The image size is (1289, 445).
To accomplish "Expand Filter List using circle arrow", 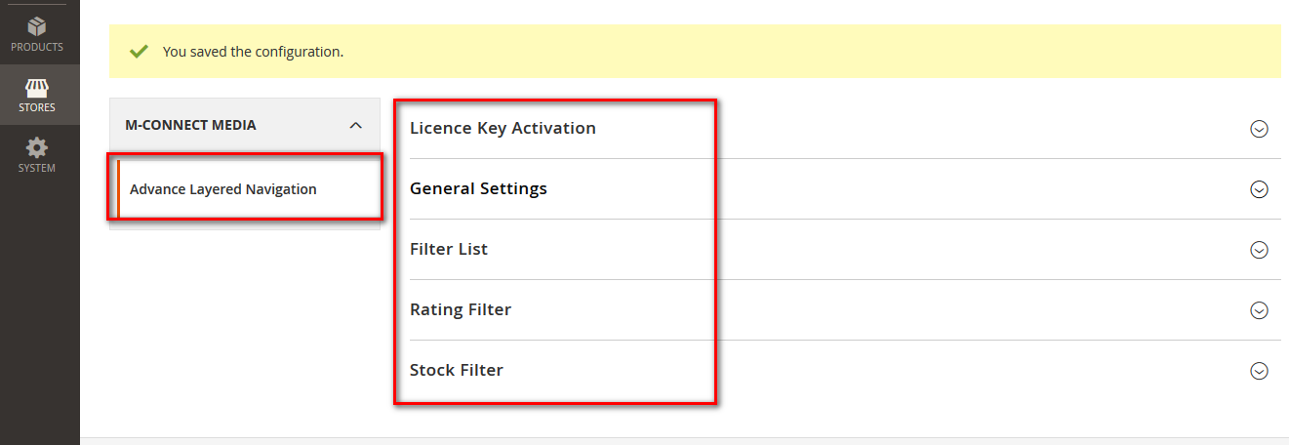I will click(x=1259, y=250).
